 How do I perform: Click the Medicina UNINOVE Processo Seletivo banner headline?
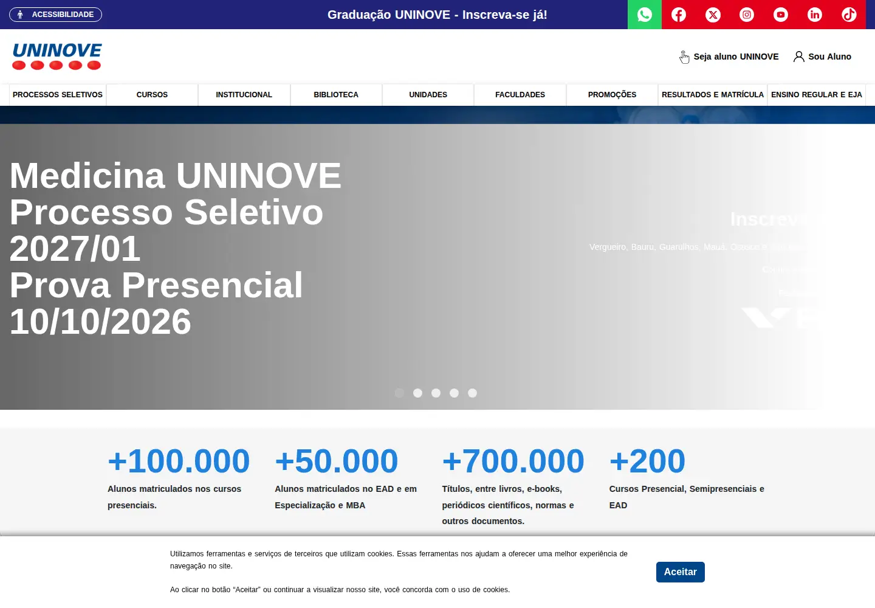[176, 248]
